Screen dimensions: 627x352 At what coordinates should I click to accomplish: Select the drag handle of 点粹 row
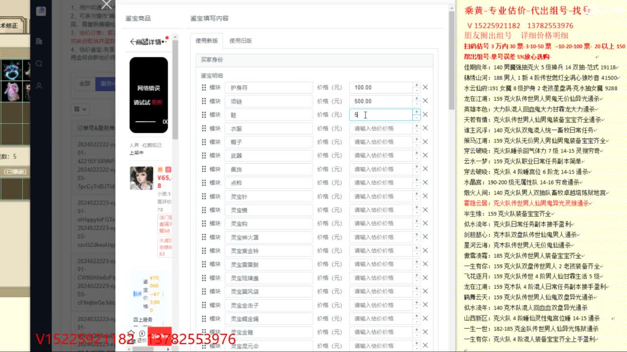click(204, 183)
